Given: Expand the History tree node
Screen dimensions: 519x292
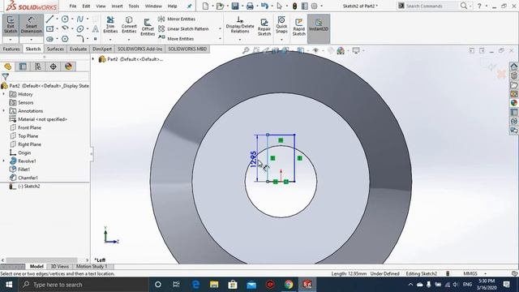Looking at the screenshot, I should 4,94.
